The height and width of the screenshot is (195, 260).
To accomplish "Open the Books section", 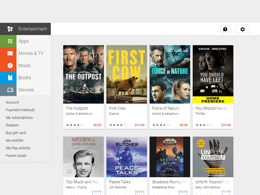I will coord(25,78).
